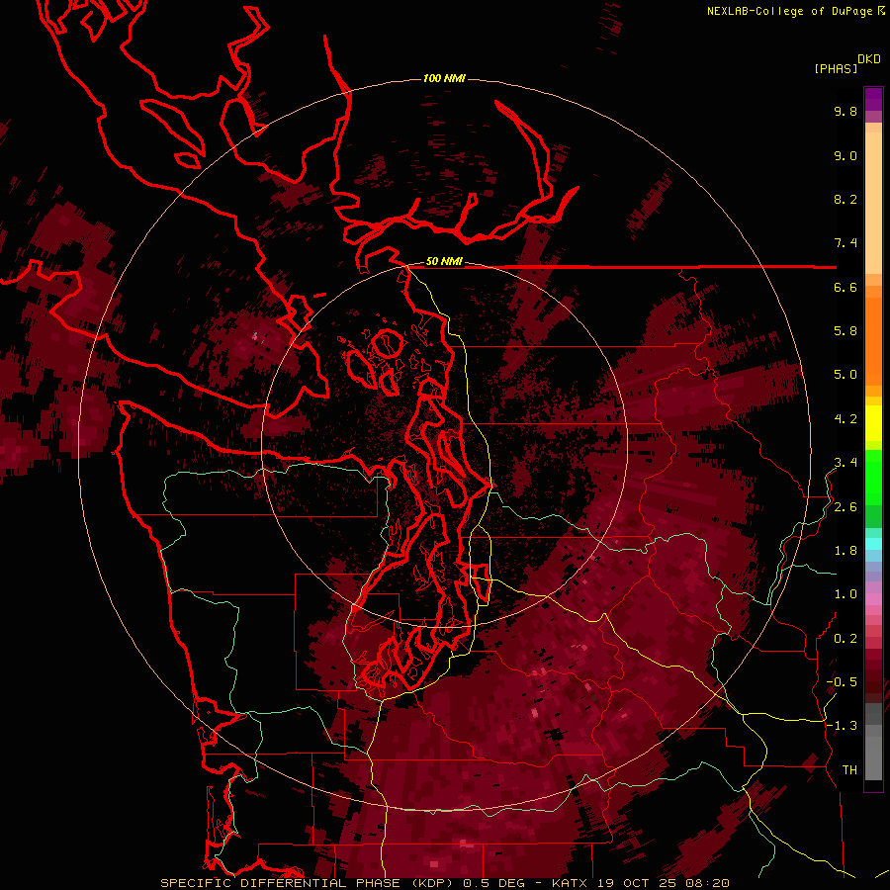This screenshot has width=890, height=890.
Task: Select the -1.3 scale value
Action: 842,726
